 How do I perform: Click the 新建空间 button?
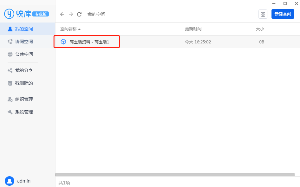click(x=283, y=14)
